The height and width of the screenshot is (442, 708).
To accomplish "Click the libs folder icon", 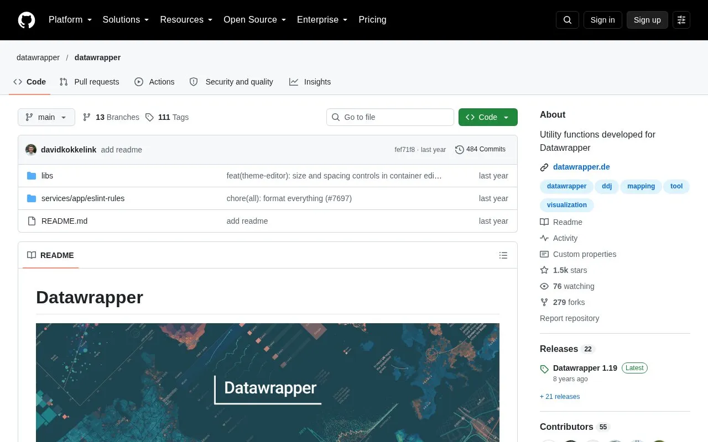I will (x=32, y=176).
